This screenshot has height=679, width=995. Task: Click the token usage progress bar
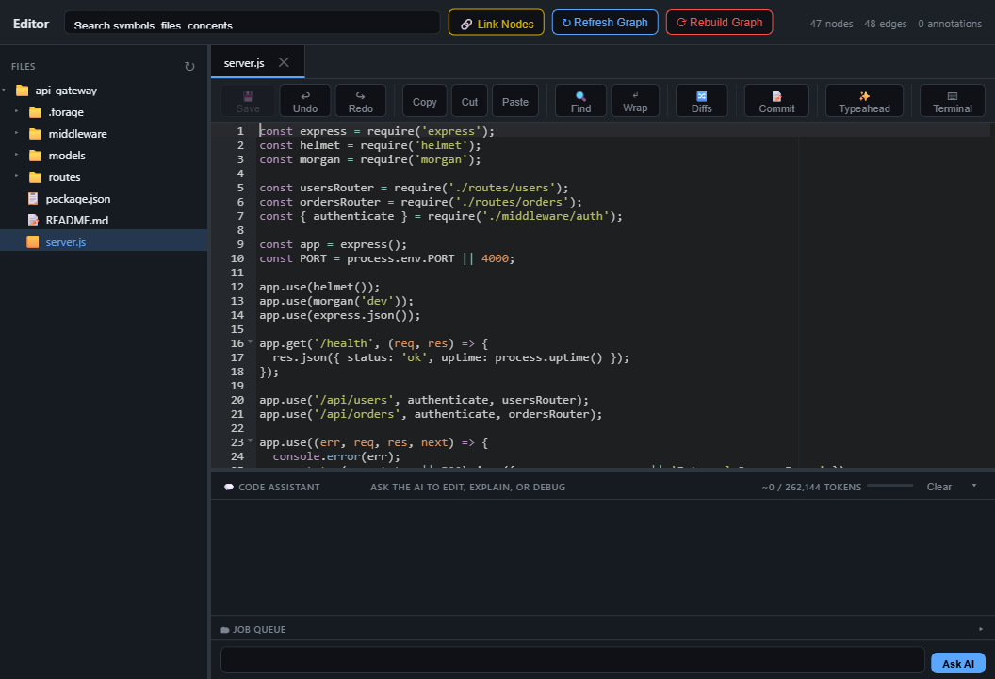click(889, 486)
